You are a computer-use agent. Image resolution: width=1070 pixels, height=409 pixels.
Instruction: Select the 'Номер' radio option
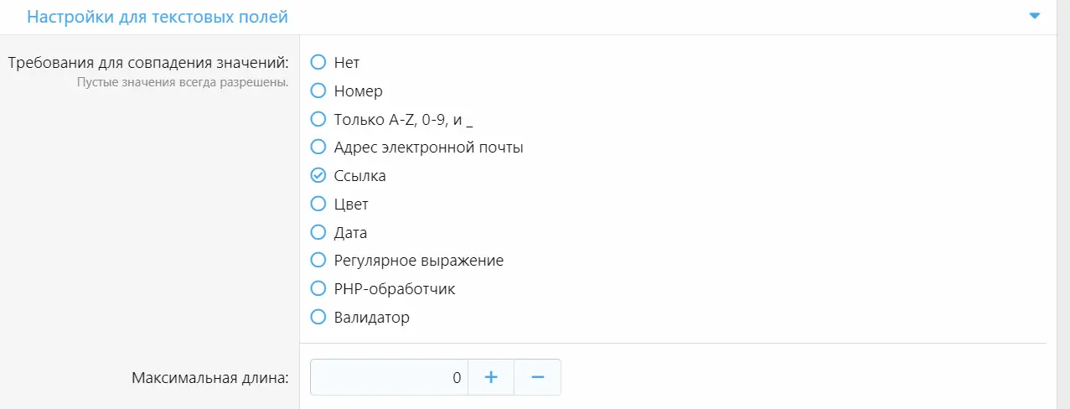tap(318, 91)
